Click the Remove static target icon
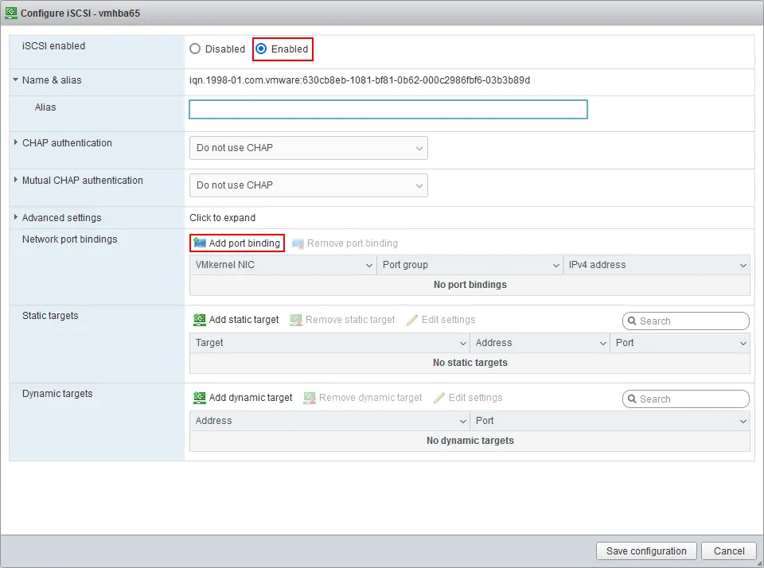 point(297,320)
